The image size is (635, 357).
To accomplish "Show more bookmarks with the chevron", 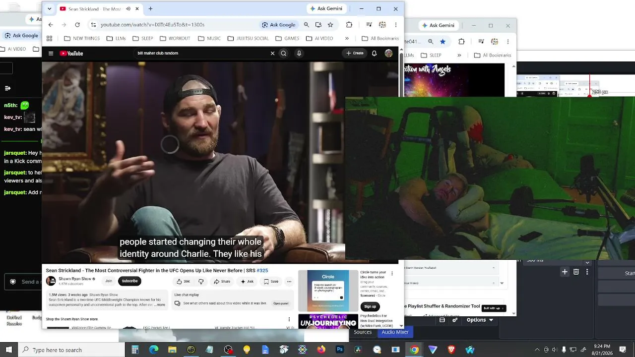I will coord(347,39).
